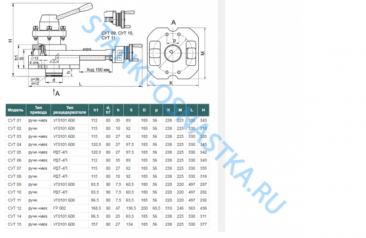Click the 'd, h7' column header

click(108, 109)
